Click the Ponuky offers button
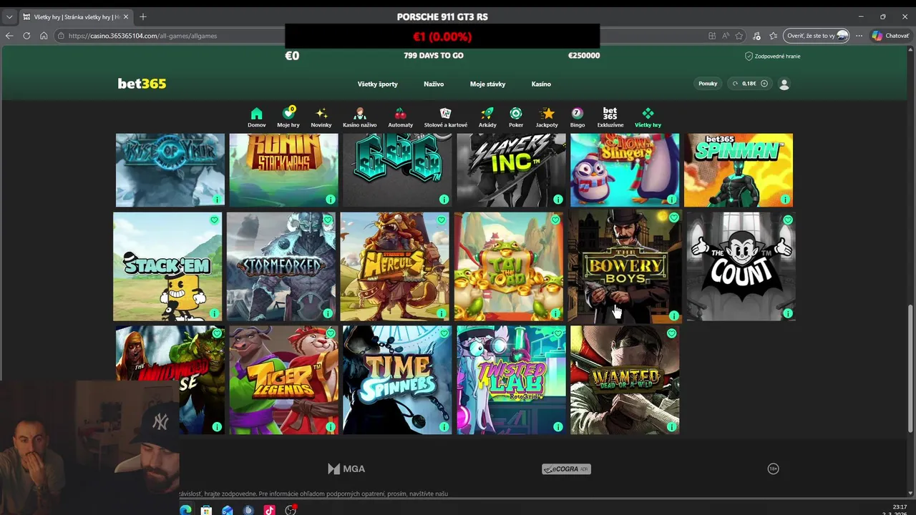916x515 pixels. click(708, 84)
